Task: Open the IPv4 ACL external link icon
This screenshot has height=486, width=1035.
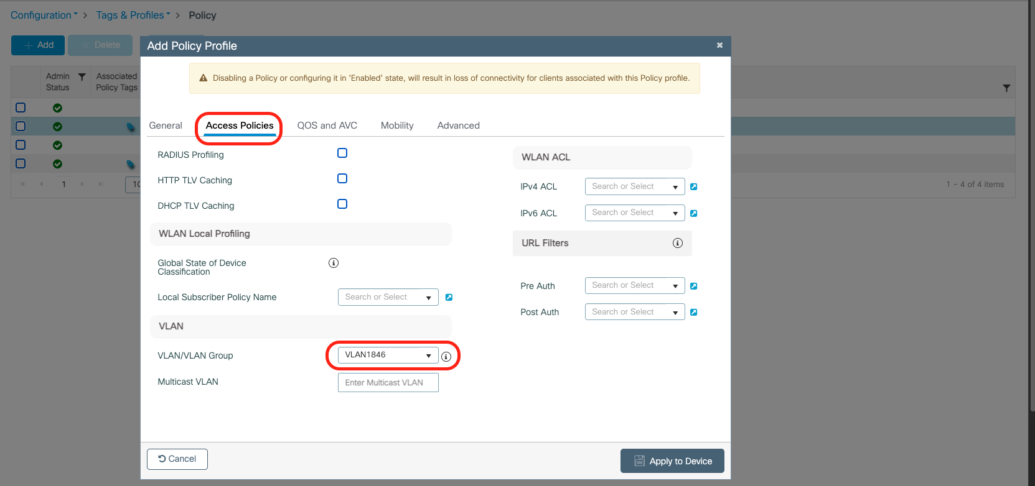Action: coord(694,186)
